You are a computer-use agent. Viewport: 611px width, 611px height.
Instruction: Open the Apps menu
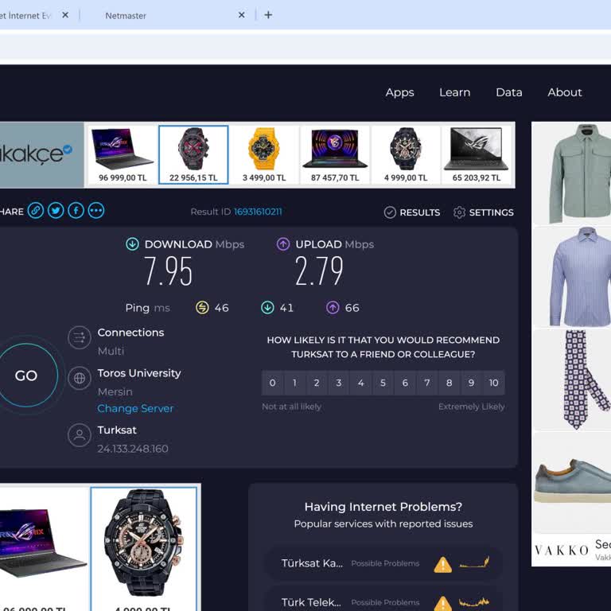tap(399, 93)
